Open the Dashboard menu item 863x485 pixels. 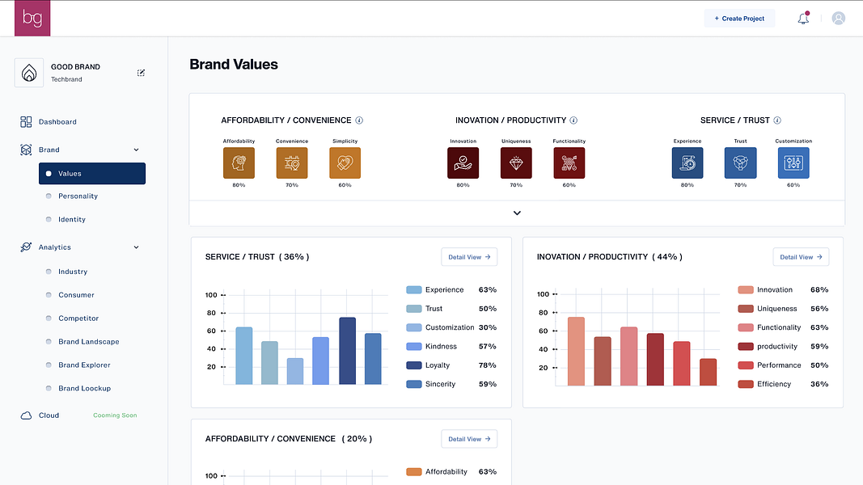point(57,122)
